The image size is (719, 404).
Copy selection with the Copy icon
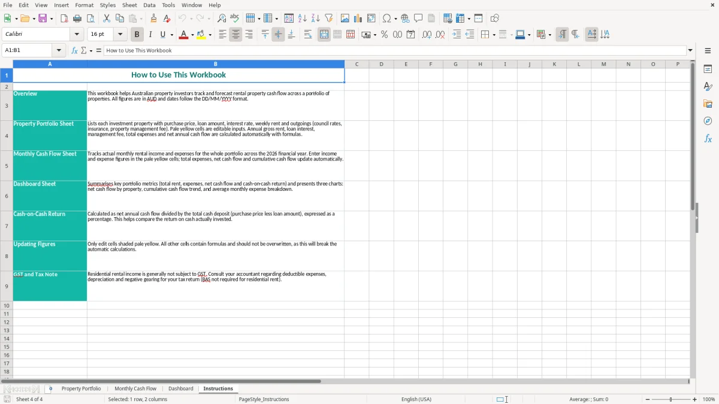tap(120, 19)
